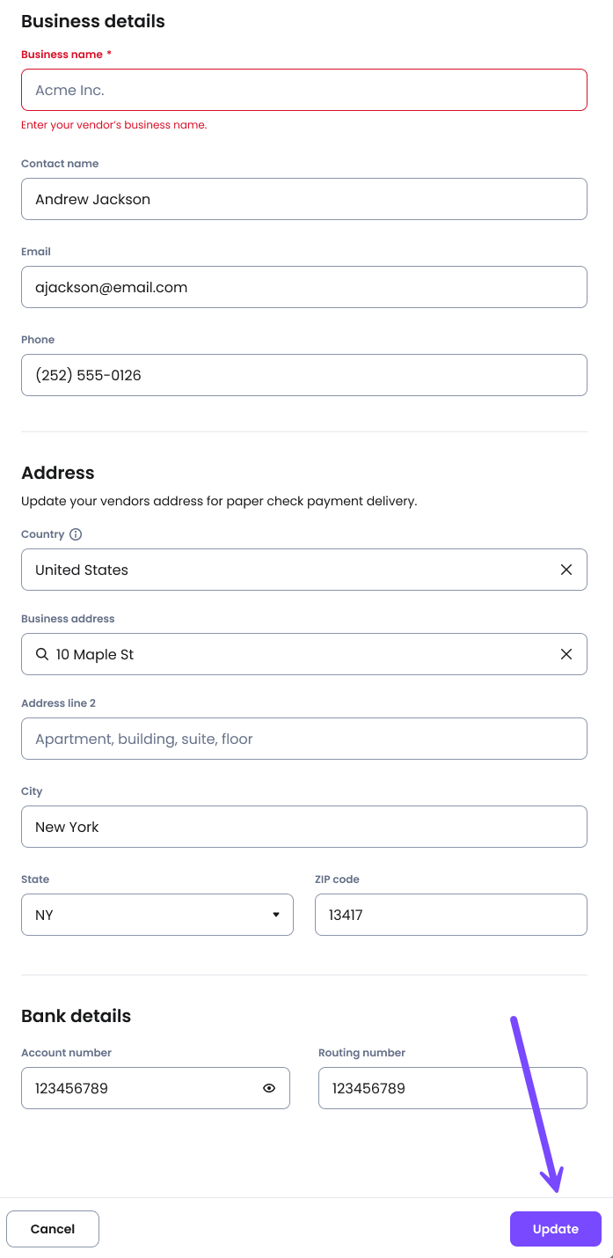Focus the Business name field

tap(303, 90)
